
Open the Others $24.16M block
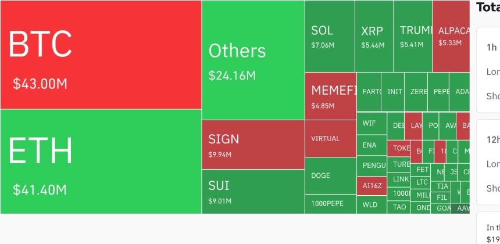[253, 60]
